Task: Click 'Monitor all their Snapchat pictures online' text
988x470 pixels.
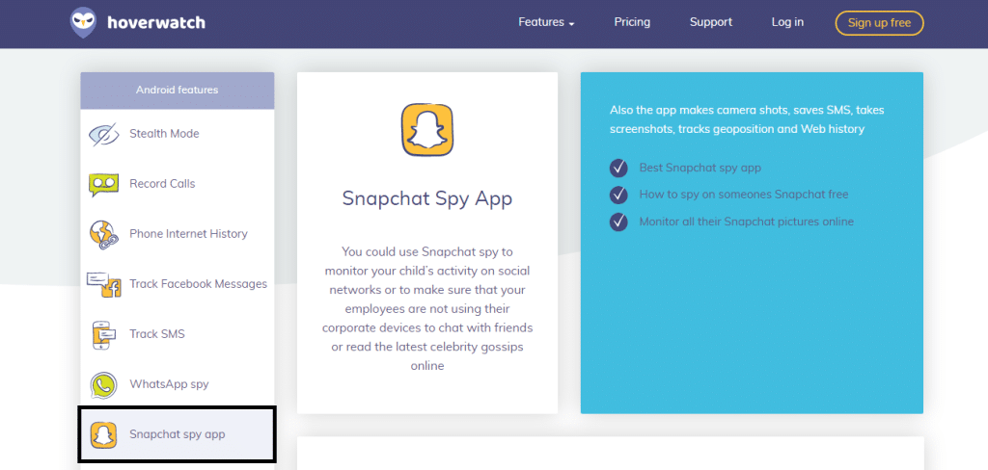Action: pyautogui.click(x=747, y=222)
